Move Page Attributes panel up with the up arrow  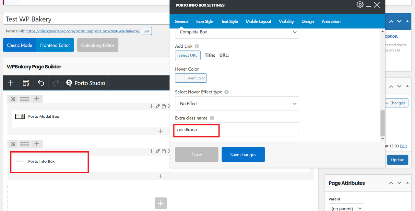pos(391,183)
